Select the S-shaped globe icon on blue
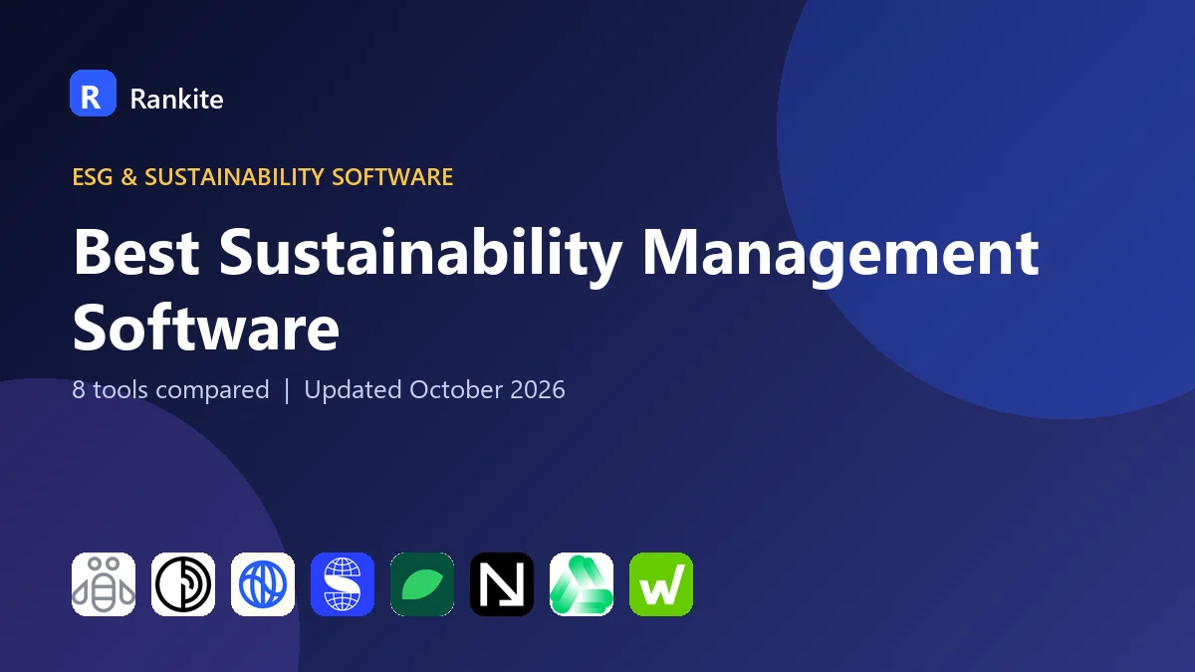 click(343, 584)
